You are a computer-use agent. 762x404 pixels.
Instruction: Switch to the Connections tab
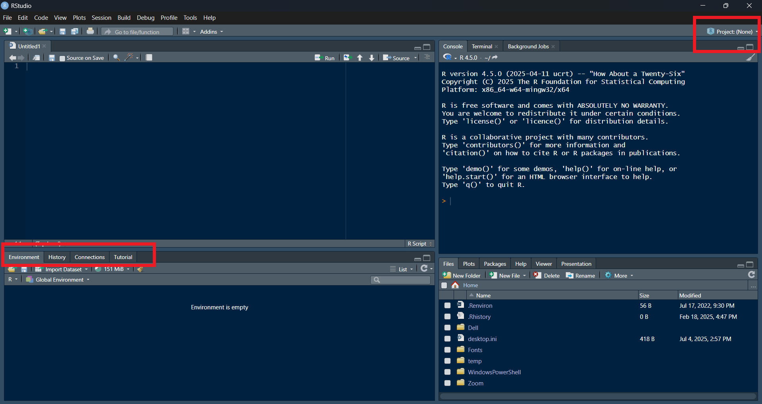[90, 257]
